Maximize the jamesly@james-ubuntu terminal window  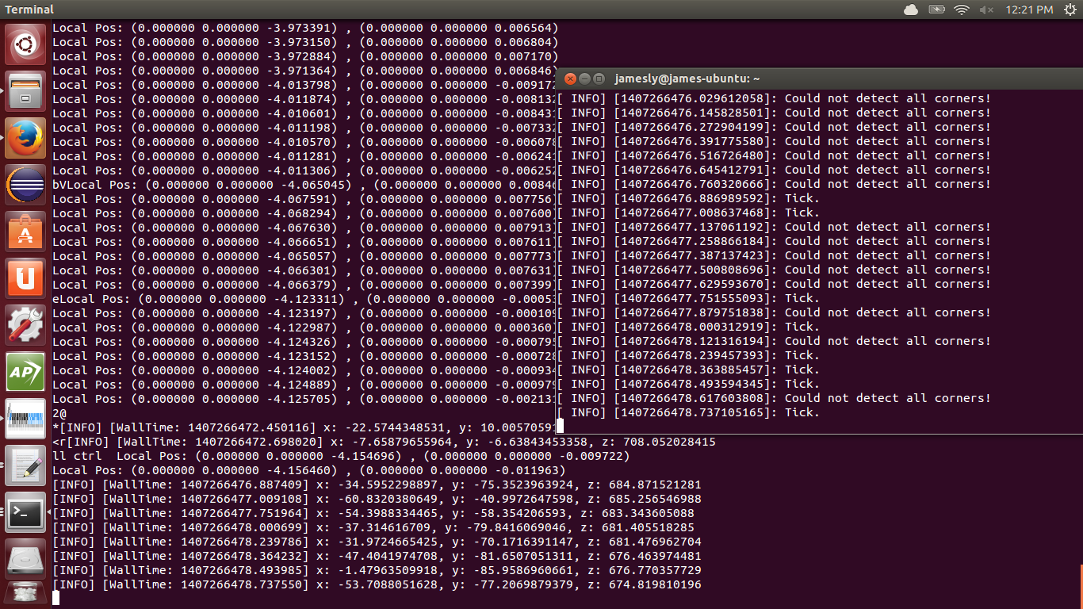pyautogui.click(x=599, y=79)
